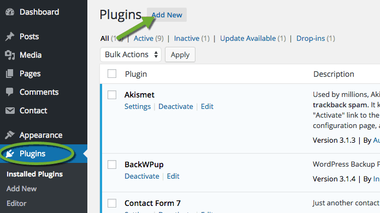Viewport: 380px width, 213px height.
Task: Open Add New submenu under Plugins
Action: pos(22,188)
